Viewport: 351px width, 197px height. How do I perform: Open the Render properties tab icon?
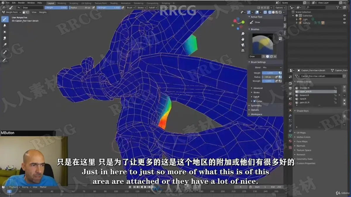tap(290, 83)
